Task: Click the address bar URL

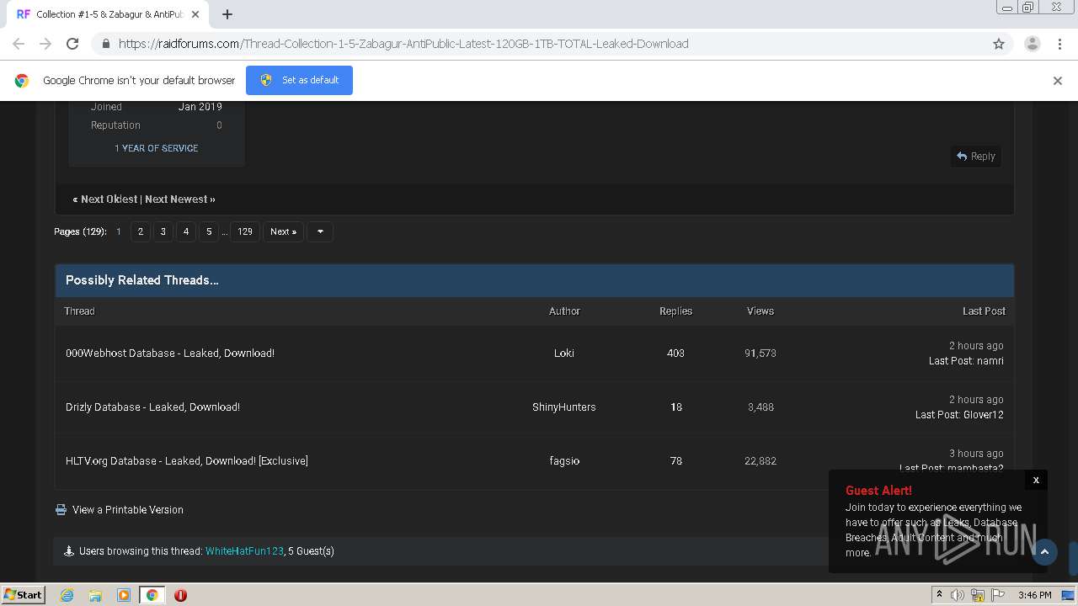Action: pyautogui.click(x=403, y=44)
